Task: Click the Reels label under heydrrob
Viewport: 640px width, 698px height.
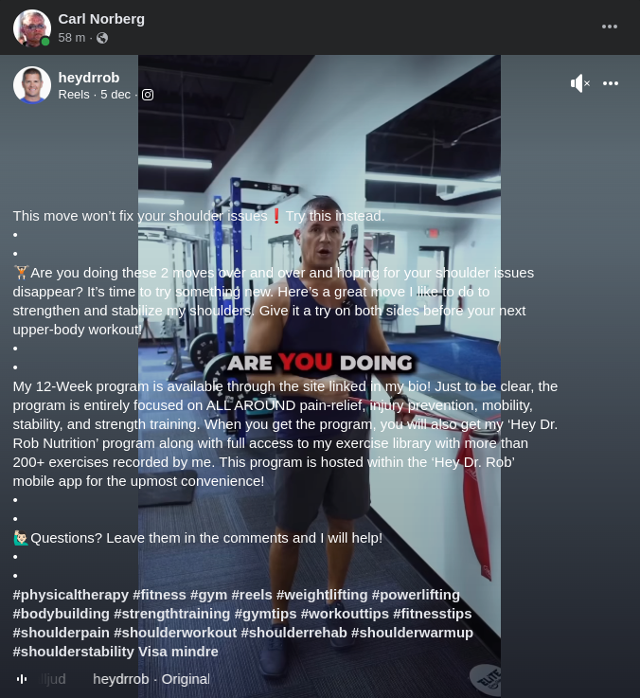Action: (74, 95)
